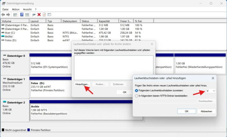
Task: Open the ? help menu
Action: click(x=36, y=9)
